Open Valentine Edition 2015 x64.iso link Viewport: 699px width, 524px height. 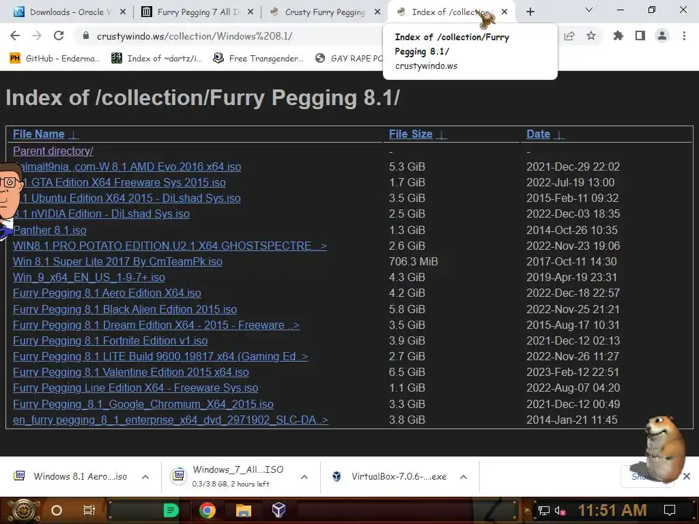[130, 372]
